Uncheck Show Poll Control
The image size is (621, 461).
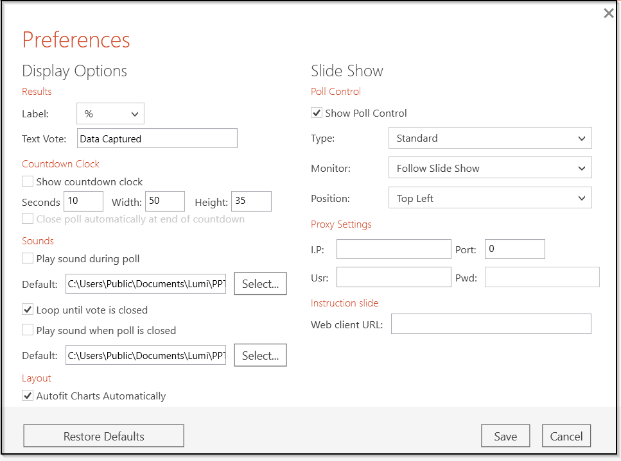click(316, 113)
